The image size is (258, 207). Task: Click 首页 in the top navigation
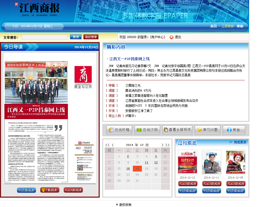pyautogui.click(x=213, y=26)
